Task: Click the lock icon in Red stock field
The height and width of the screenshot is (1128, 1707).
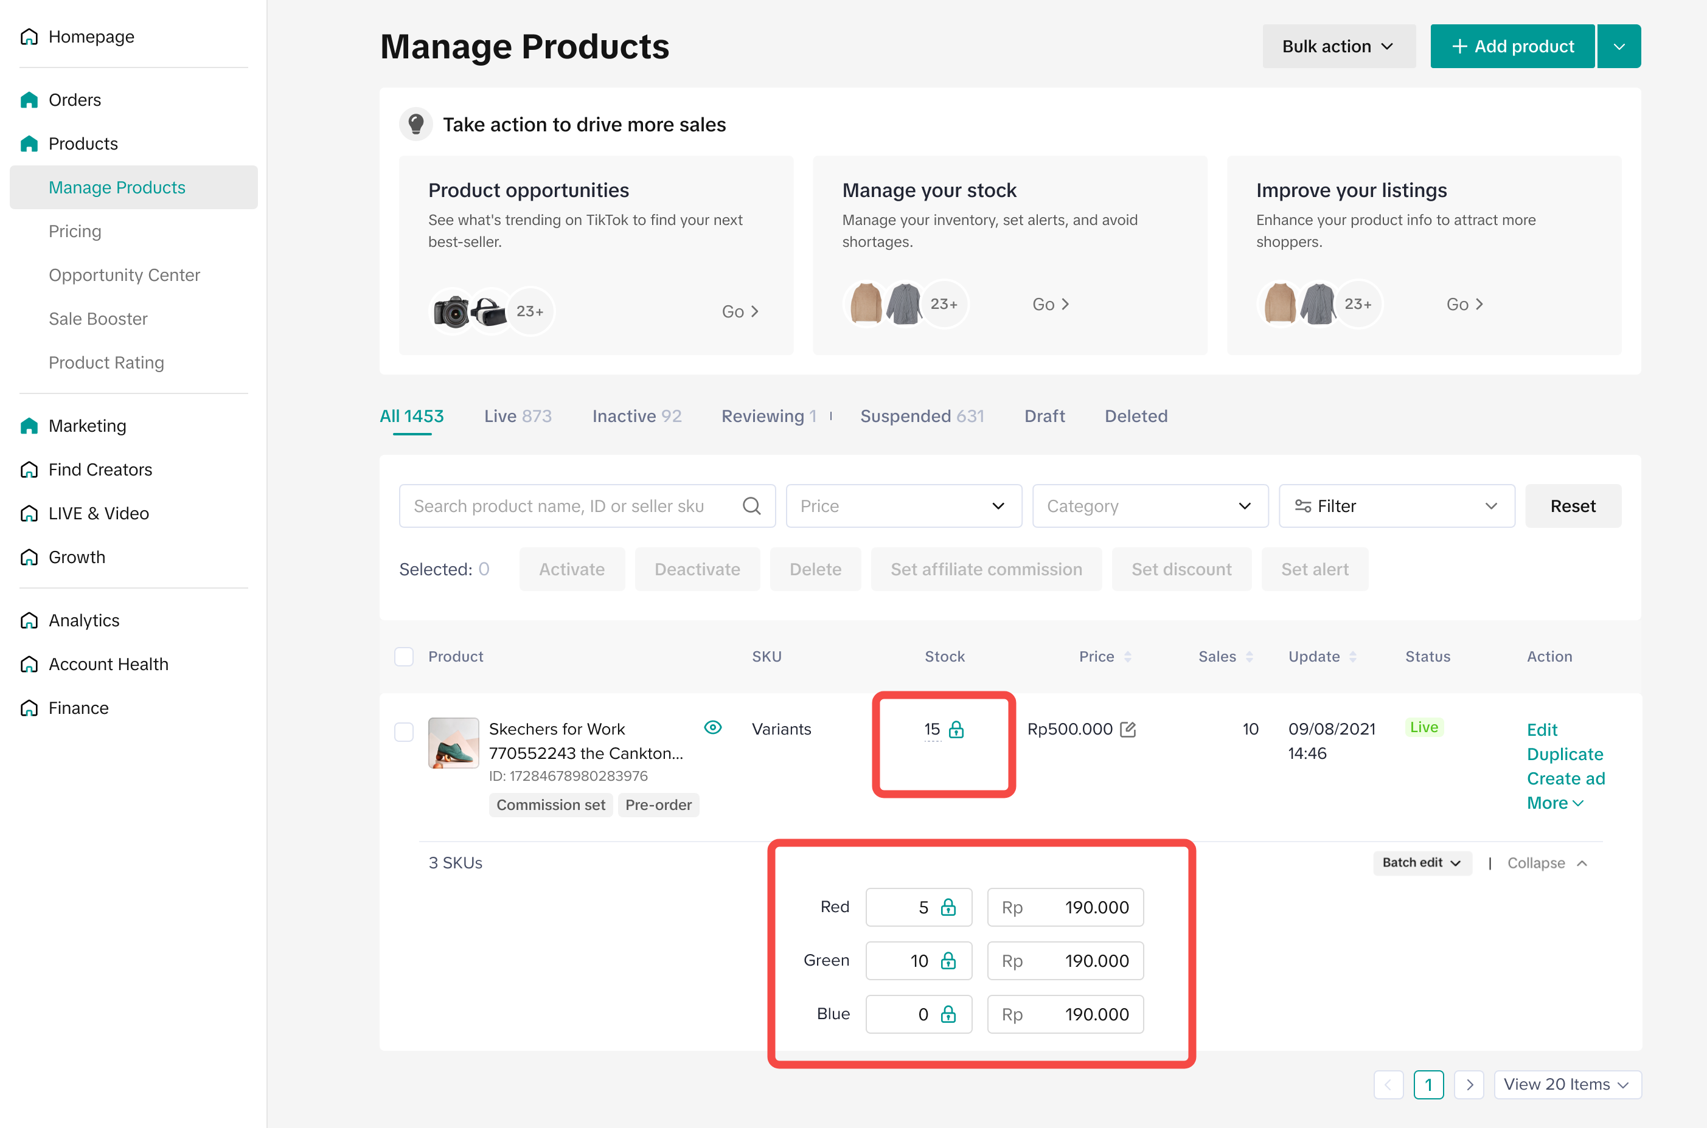Action: [x=948, y=907]
